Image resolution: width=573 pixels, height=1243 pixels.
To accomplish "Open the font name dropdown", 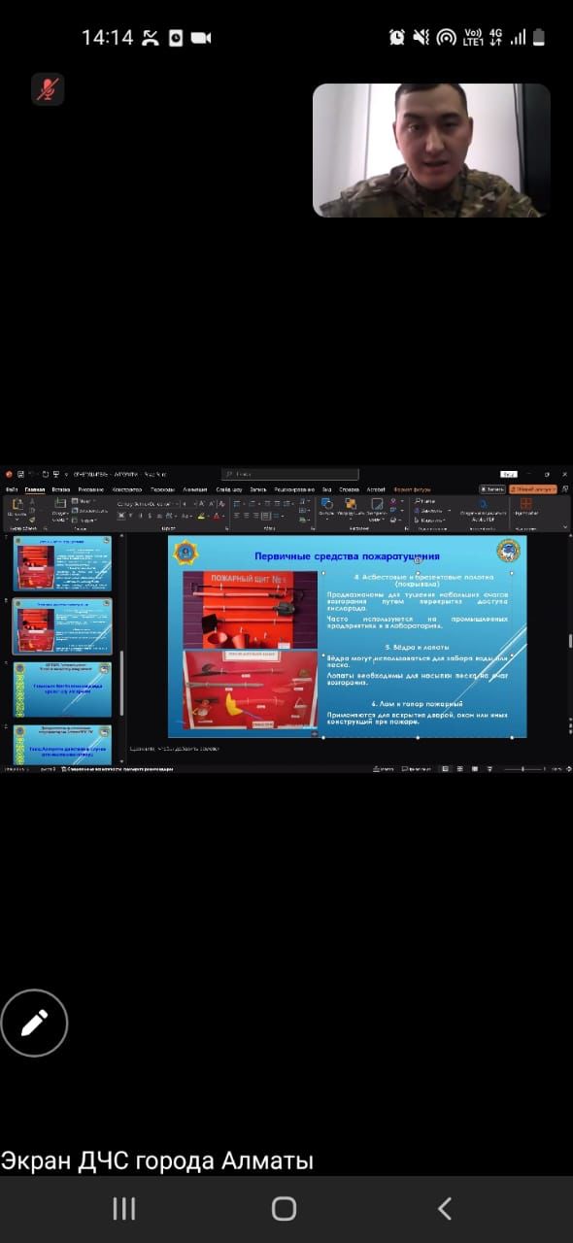I will pos(148,503).
